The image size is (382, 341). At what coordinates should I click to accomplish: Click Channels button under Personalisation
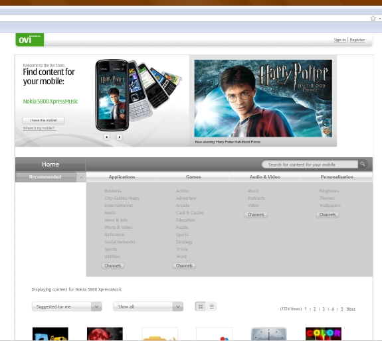[x=328, y=214]
